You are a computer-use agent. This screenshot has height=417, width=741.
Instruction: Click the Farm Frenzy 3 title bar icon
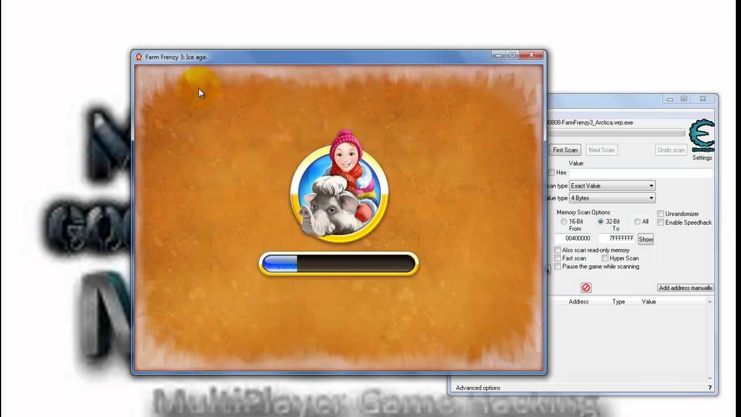139,57
